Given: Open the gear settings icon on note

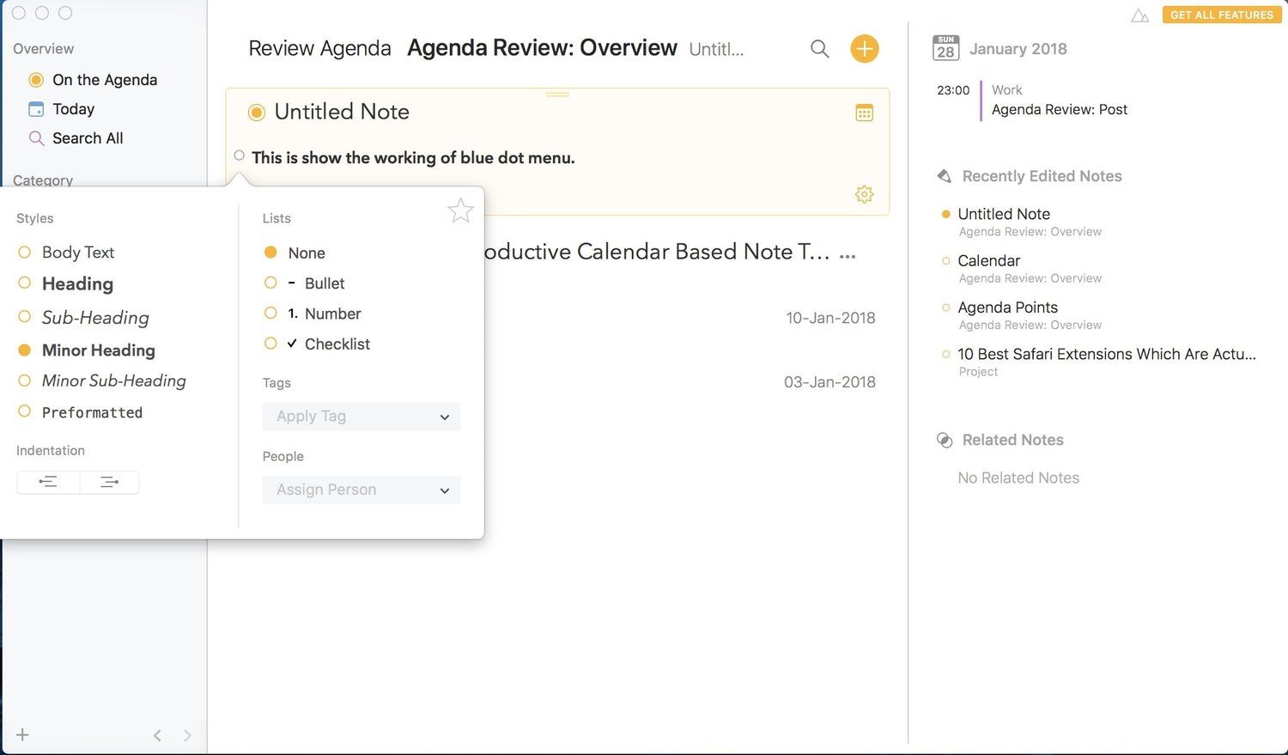Looking at the screenshot, I should point(864,194).
